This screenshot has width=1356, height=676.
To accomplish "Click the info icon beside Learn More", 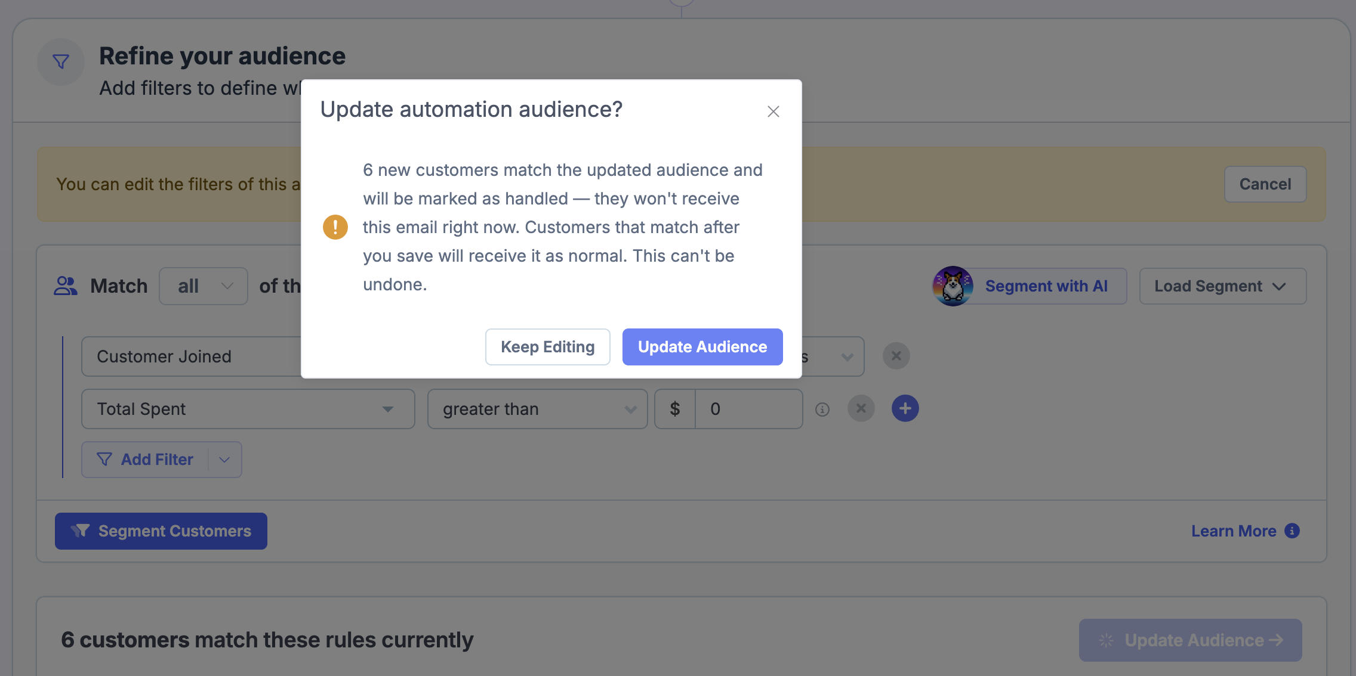I will pyautogui.click(x=1292, y=531).
